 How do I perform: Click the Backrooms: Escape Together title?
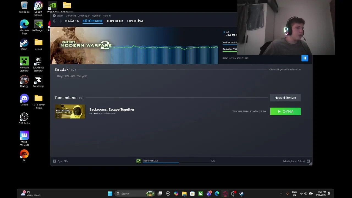(x=112, y=109)
